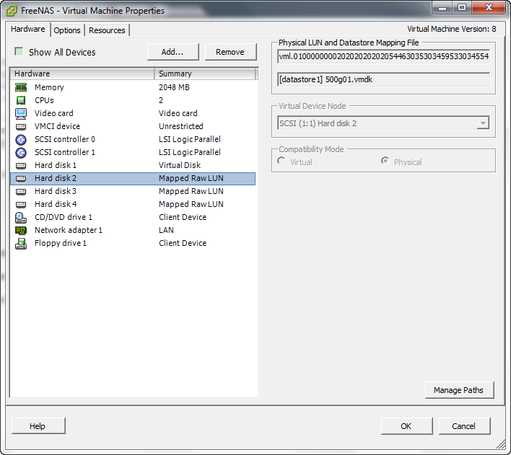The image size is (511, 455).
Task: Click the vSphere icon in the title bar
Action: (x=12, y=11)
